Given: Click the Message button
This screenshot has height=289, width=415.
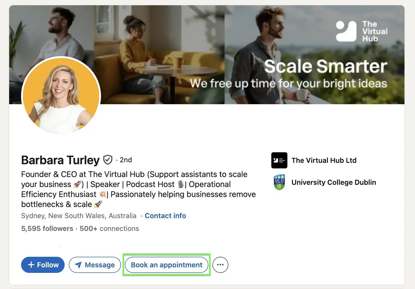Looking at the screenshot, I should click(95, 265).
